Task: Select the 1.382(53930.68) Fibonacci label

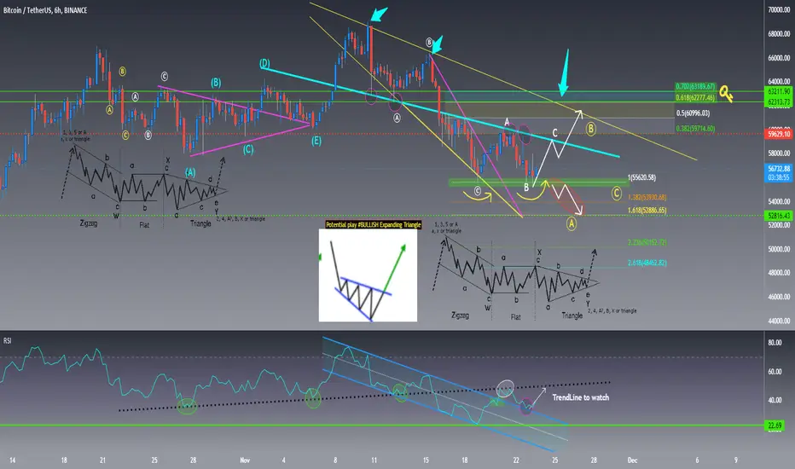Action: 647,197
